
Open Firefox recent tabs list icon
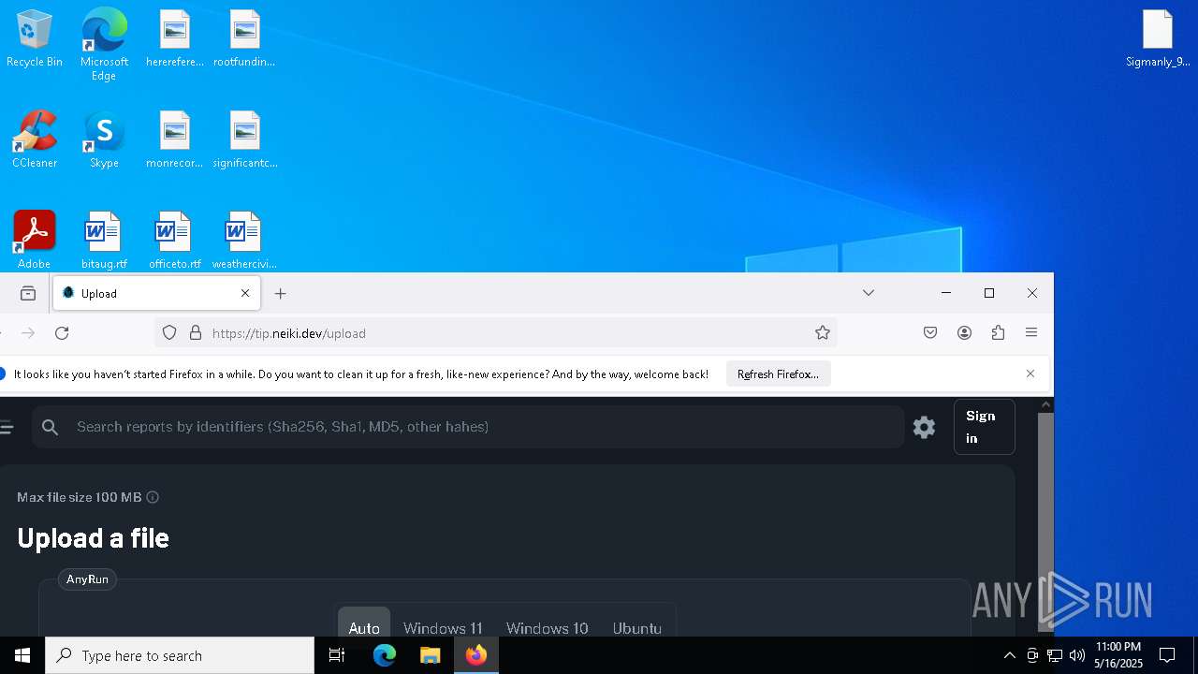coord(28,293)
